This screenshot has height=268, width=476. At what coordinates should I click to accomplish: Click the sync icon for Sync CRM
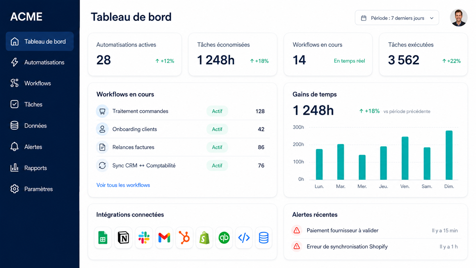[x=102, y=165]
